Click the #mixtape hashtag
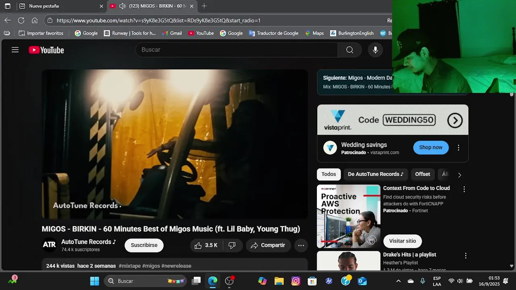This screenshot has height=290, width=516. [130, 266]
